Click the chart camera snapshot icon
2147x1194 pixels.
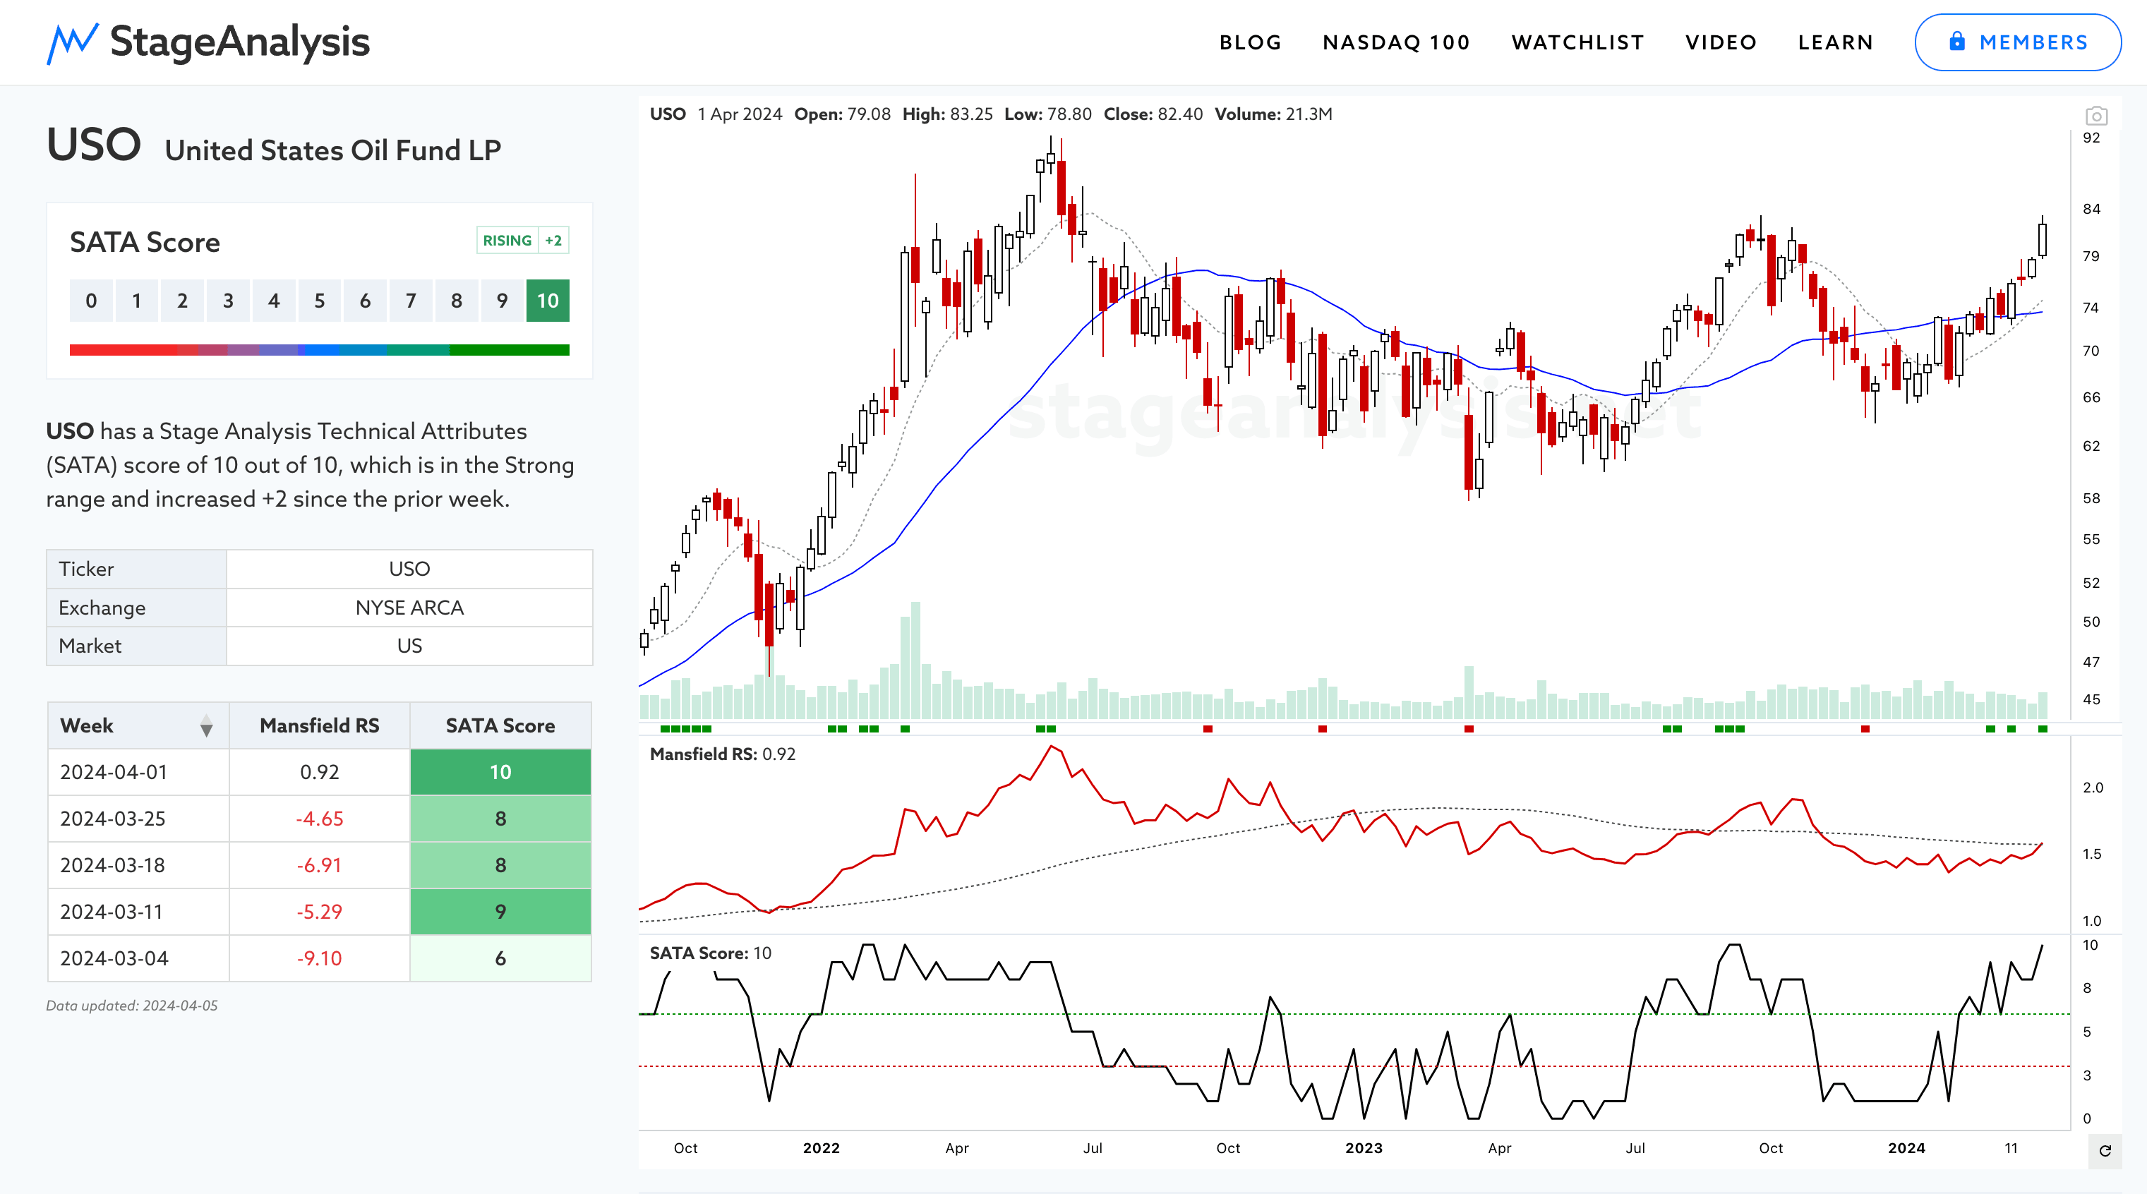pos(2096,116)
